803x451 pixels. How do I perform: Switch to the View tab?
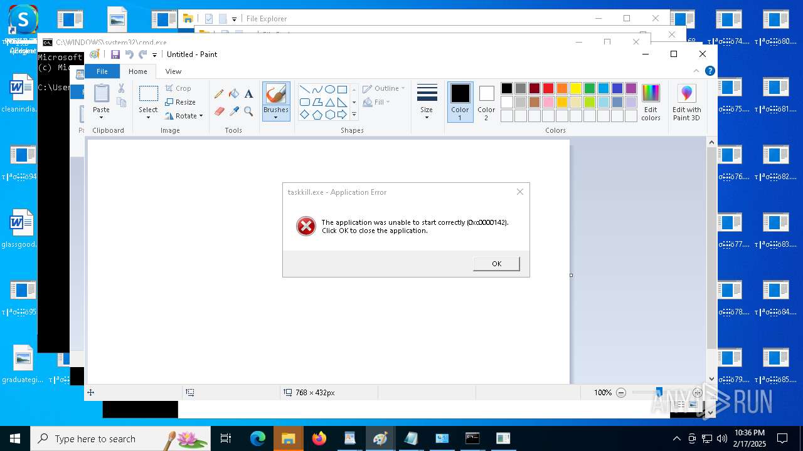coord(173,71)
